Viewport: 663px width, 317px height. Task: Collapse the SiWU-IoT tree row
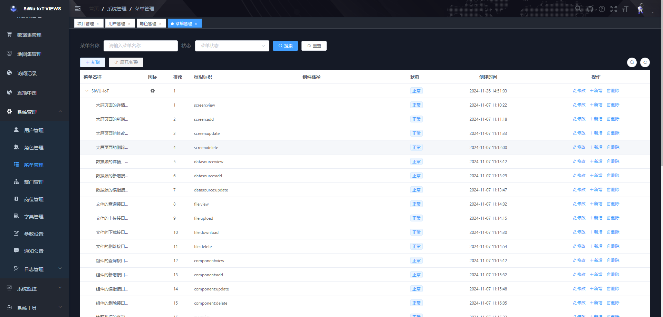(x=87, y=91)
